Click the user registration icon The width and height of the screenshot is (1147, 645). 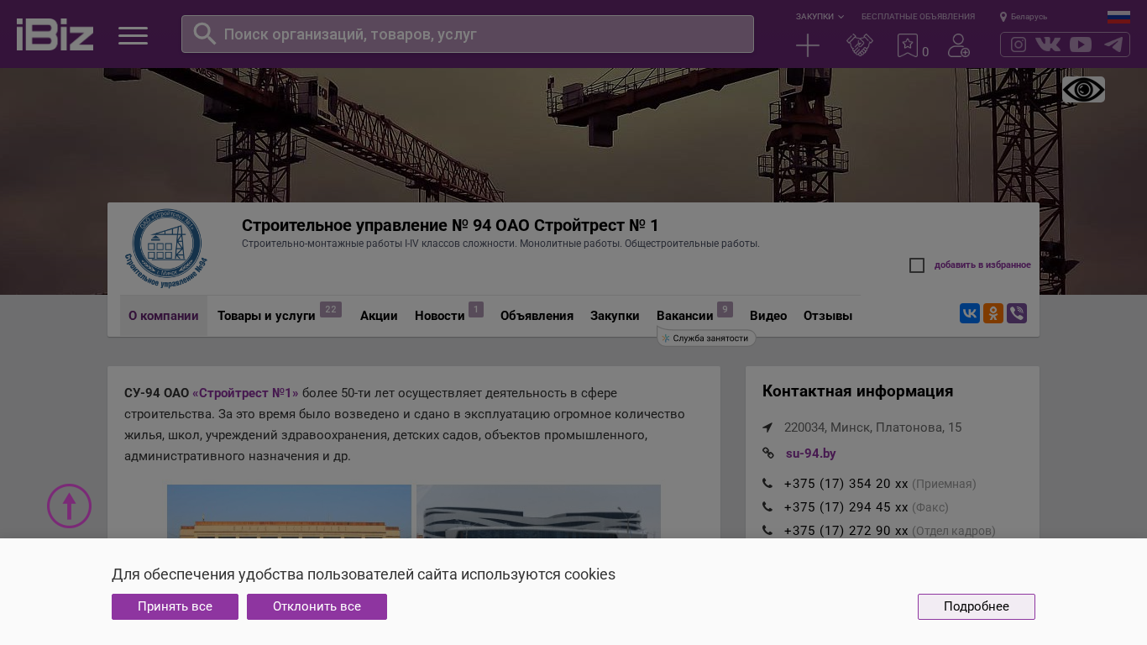(959, 45)
